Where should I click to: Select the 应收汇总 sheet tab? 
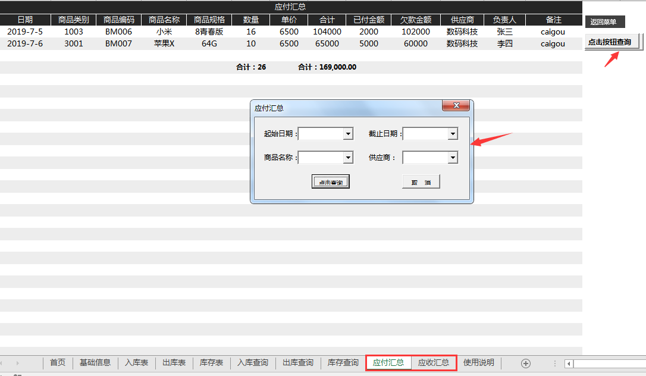coord(434,363)
